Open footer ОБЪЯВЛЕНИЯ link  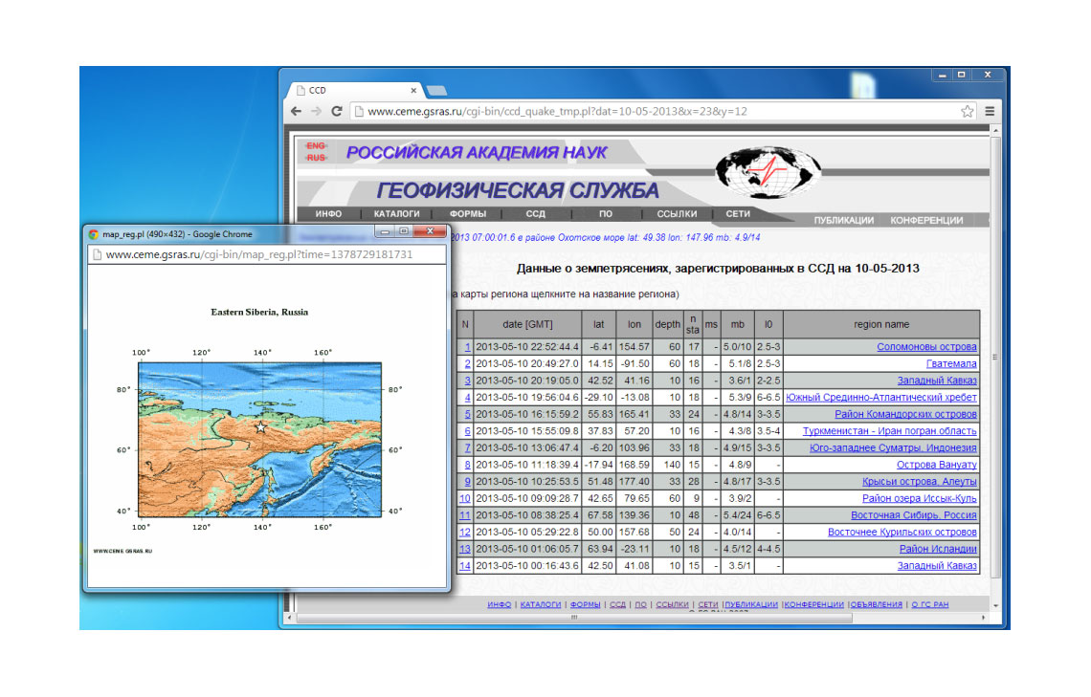(x=876, y=604)
